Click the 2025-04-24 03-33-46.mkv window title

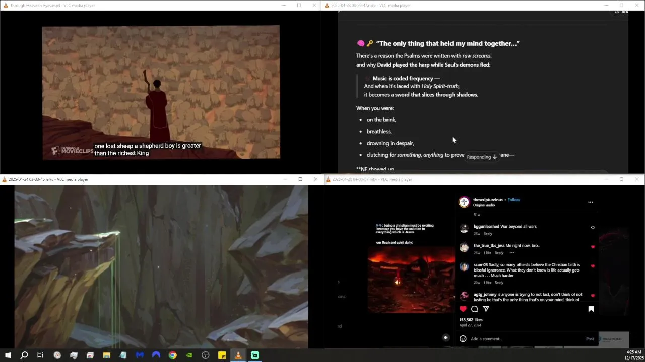(x=48, y=179)
